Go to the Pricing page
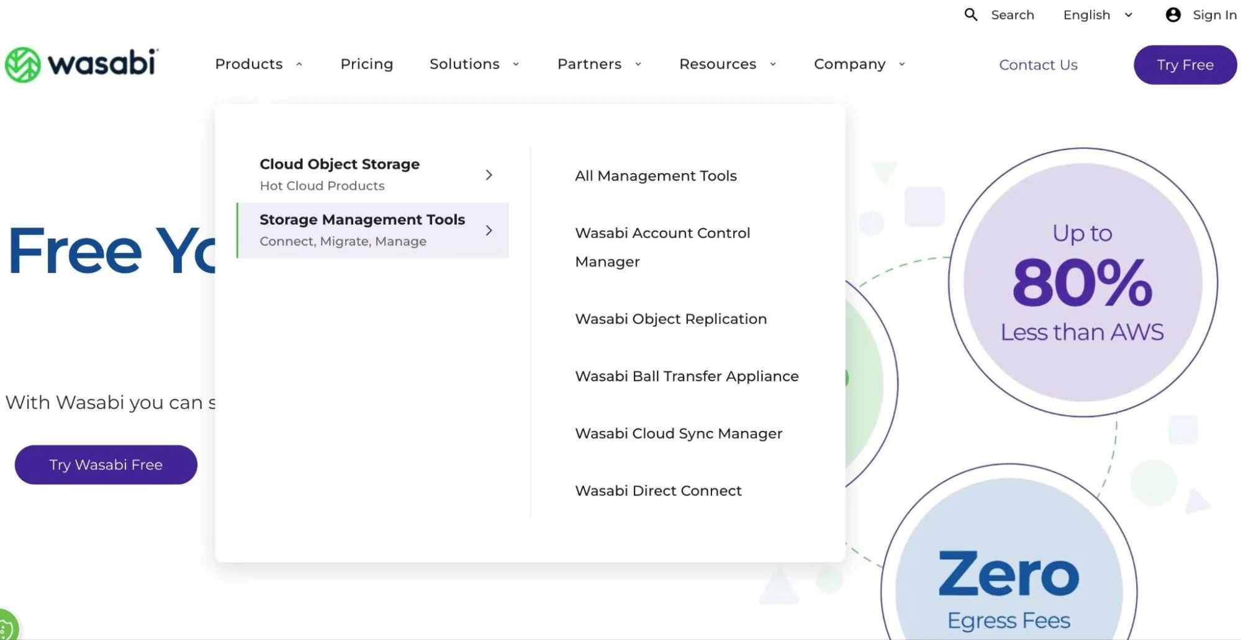Screen dimensions: 1241x640 367,64
